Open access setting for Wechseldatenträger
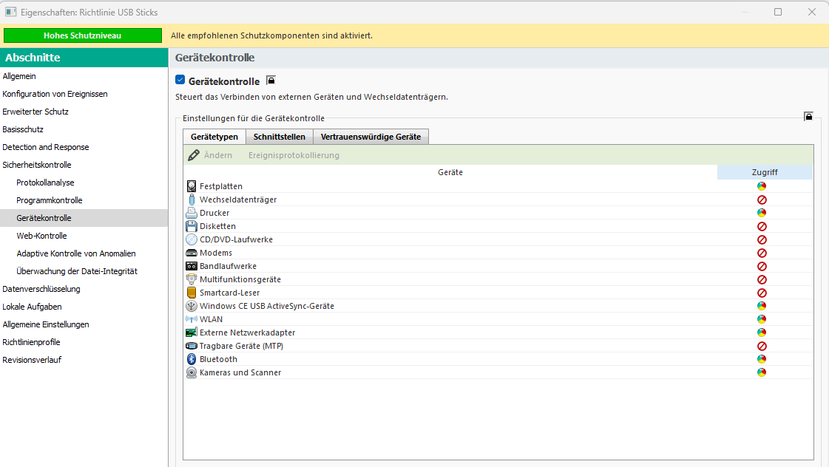829x467 pixels. (x=762, y=200)
